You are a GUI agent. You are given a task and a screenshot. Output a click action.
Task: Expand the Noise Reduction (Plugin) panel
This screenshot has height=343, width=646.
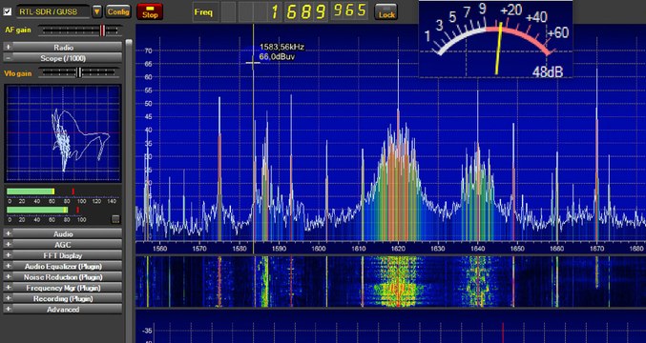click(x=63, y=277)
